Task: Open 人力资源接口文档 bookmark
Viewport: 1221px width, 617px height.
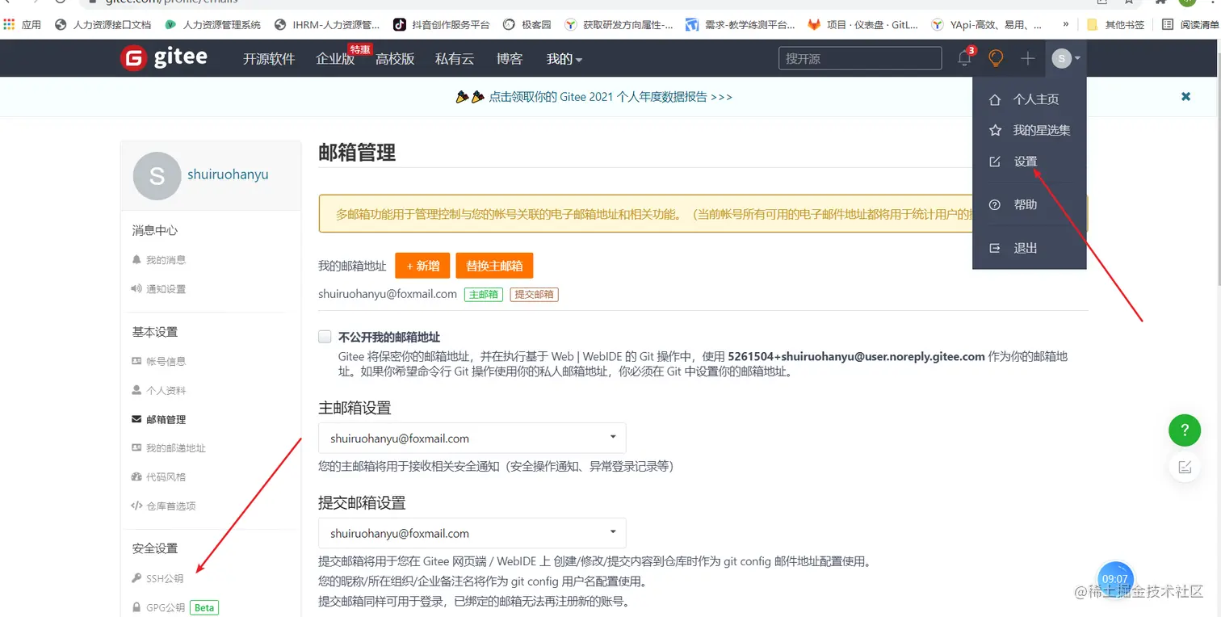Action: pyautogui.click(x=103, y=24)
